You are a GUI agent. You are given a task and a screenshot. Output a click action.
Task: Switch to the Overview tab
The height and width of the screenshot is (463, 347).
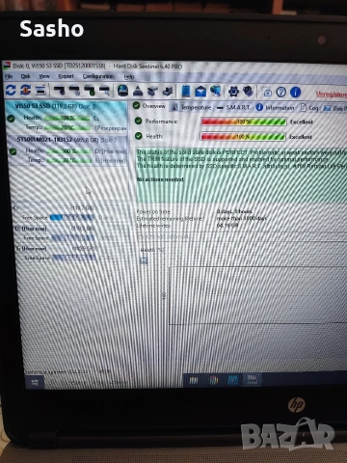click(x=149, y=106)
